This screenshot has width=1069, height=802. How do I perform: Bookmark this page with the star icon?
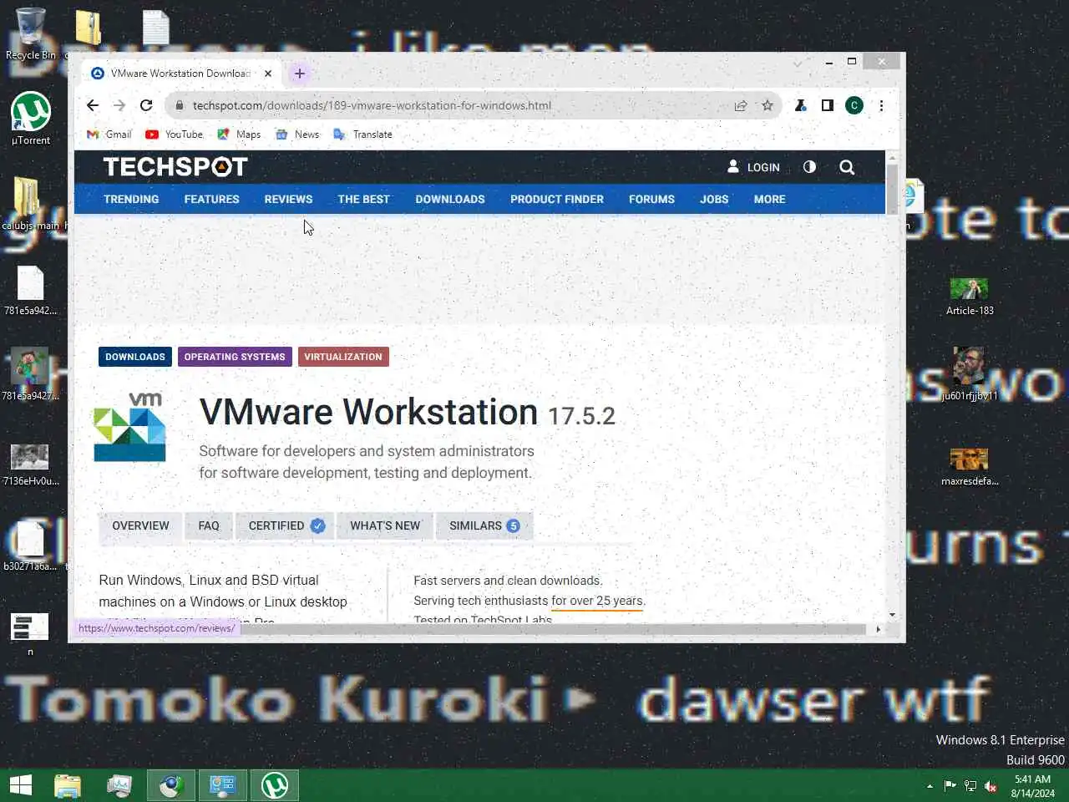coord(768,105)
